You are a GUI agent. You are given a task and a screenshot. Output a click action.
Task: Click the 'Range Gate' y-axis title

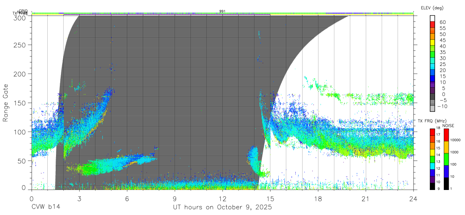coord(6,103)
